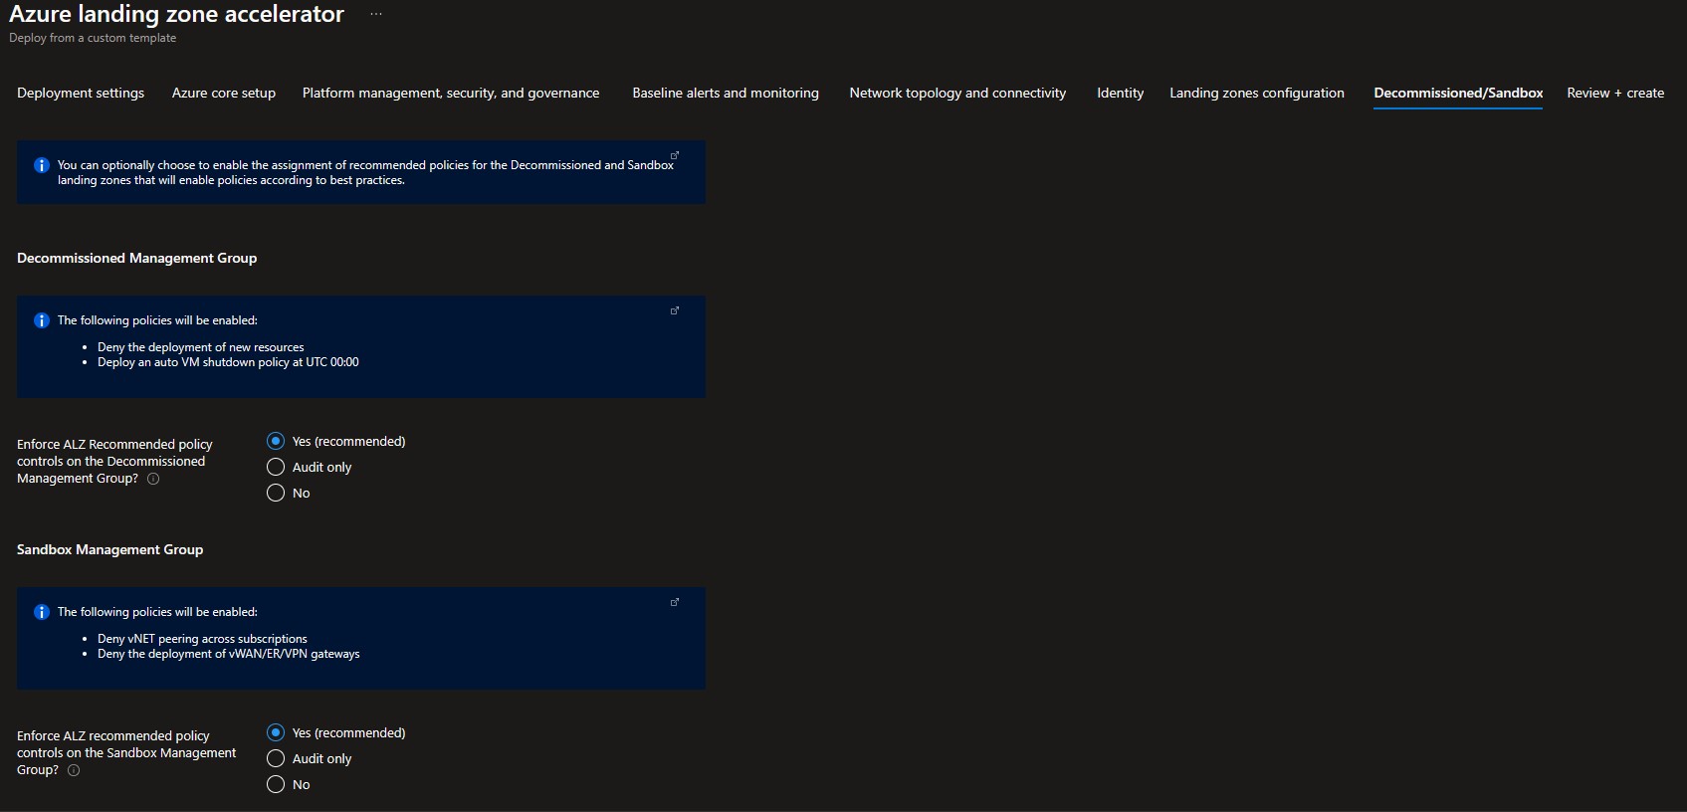The image size is (1687, 812).
Task: Click the Azure landing zone accelerator title
Action: [176, 14]
